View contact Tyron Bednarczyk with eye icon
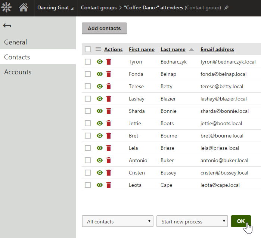The height and width of the screenshot is (238, 261). [x=100, y=62]
